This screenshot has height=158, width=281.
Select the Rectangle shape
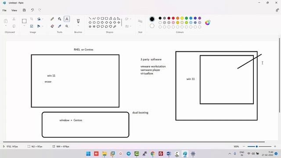coord(102,18)
